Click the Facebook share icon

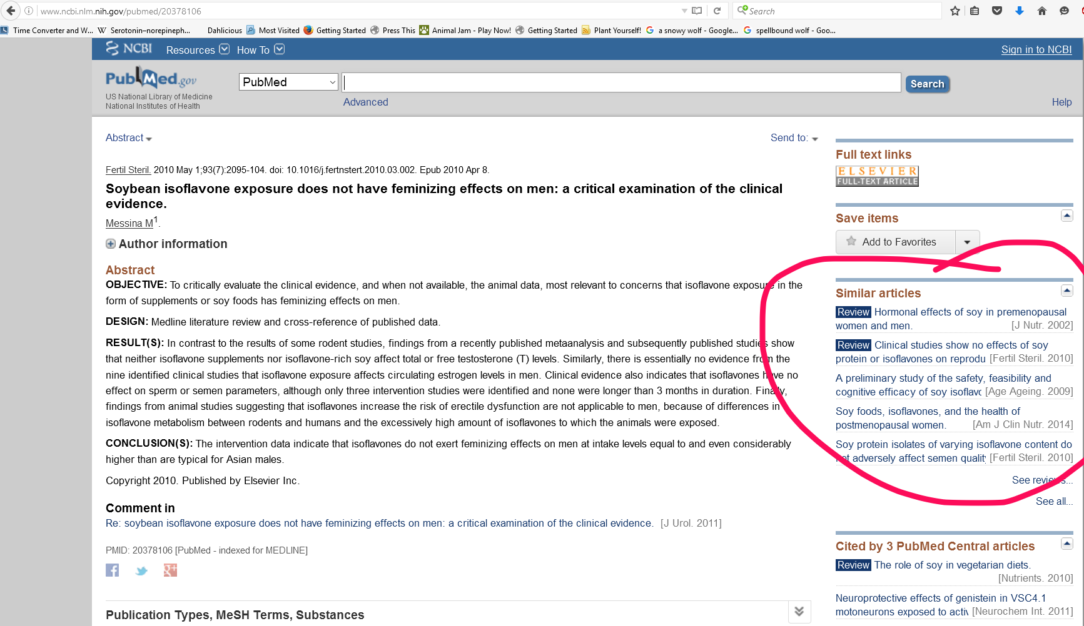coord(113,570)
